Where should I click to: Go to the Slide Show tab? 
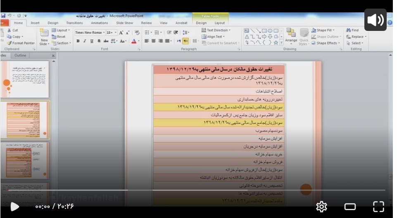[125, 23]
